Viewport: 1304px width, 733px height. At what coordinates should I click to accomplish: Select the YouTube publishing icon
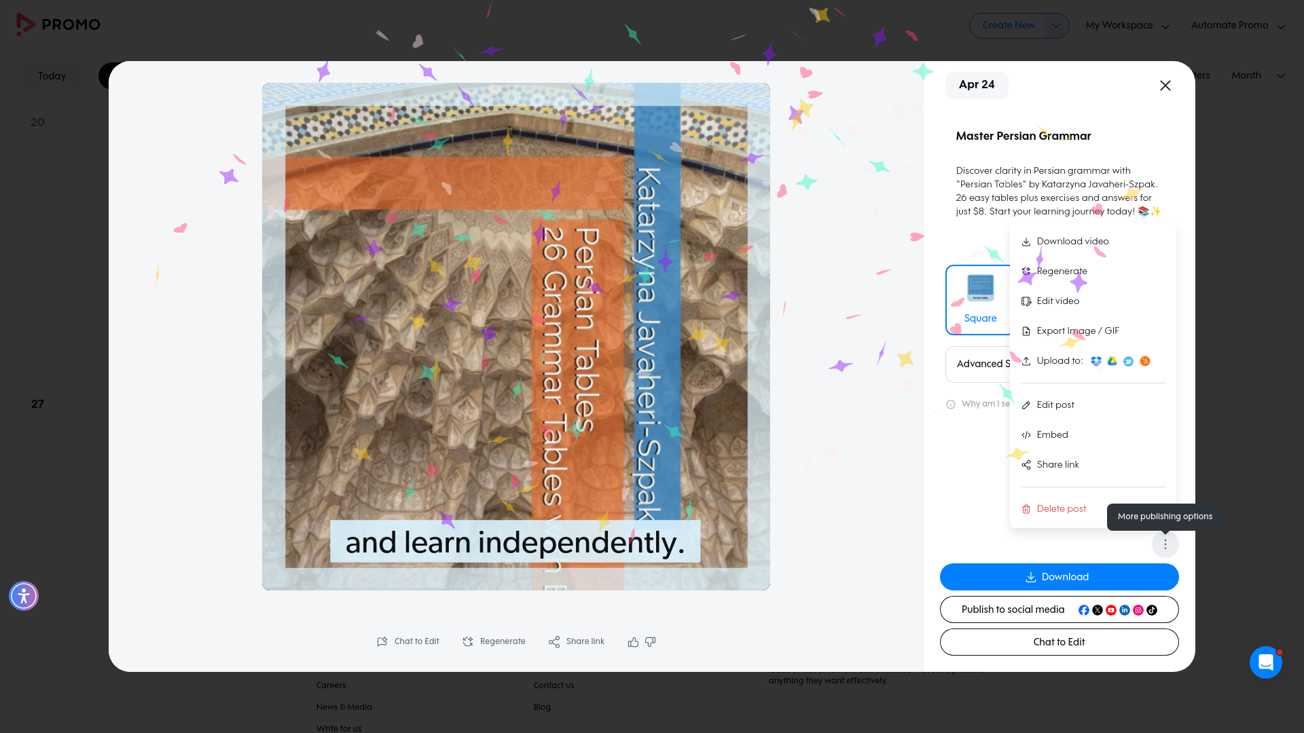click(x=1111, y=609)
